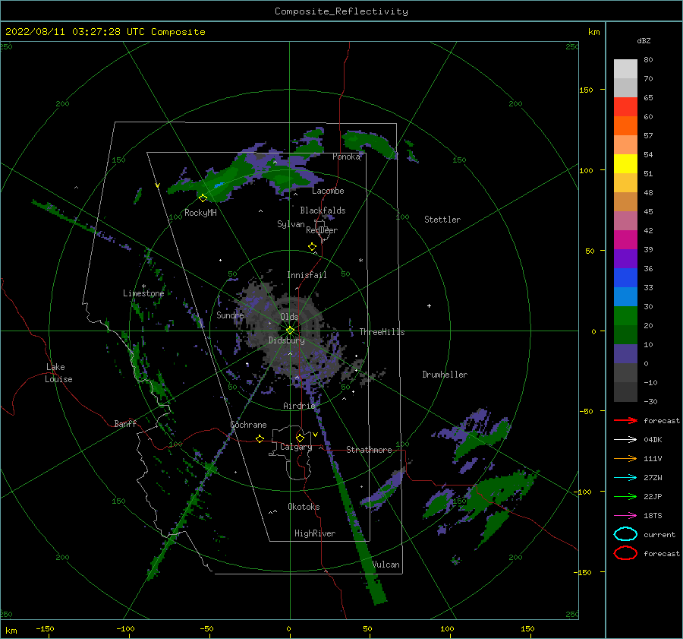Click the Vulcan label

[x=386, y=565]
